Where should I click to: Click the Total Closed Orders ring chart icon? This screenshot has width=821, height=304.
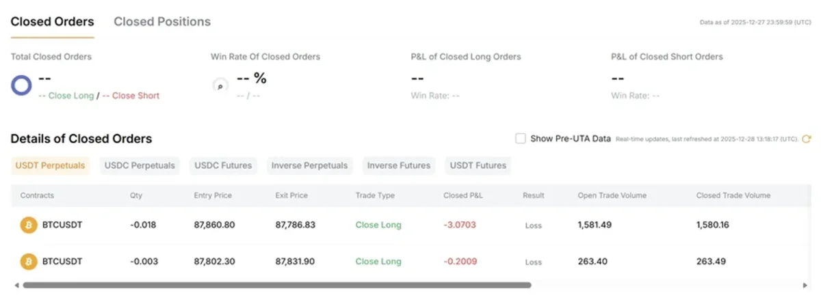pyautogui.click(x=22, y=86)
